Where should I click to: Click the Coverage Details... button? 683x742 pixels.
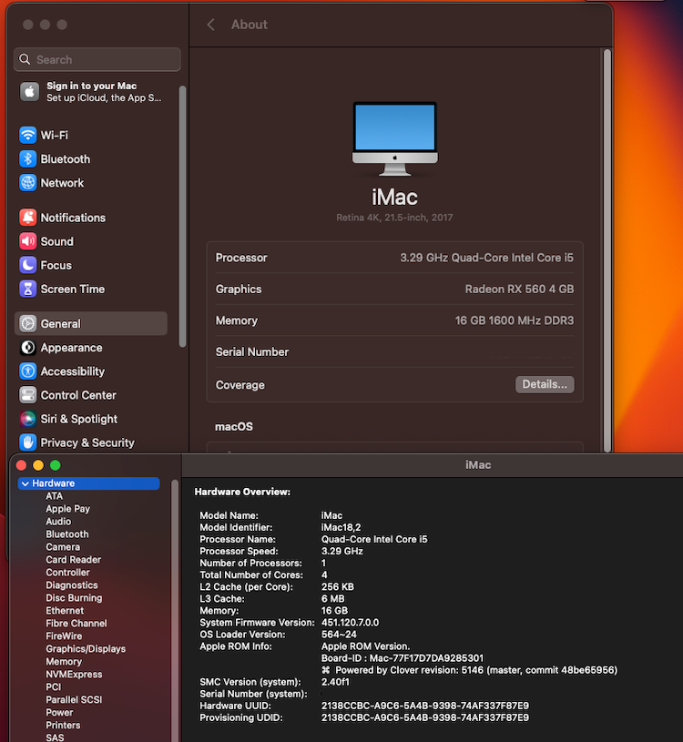click(x=545, y=384)
